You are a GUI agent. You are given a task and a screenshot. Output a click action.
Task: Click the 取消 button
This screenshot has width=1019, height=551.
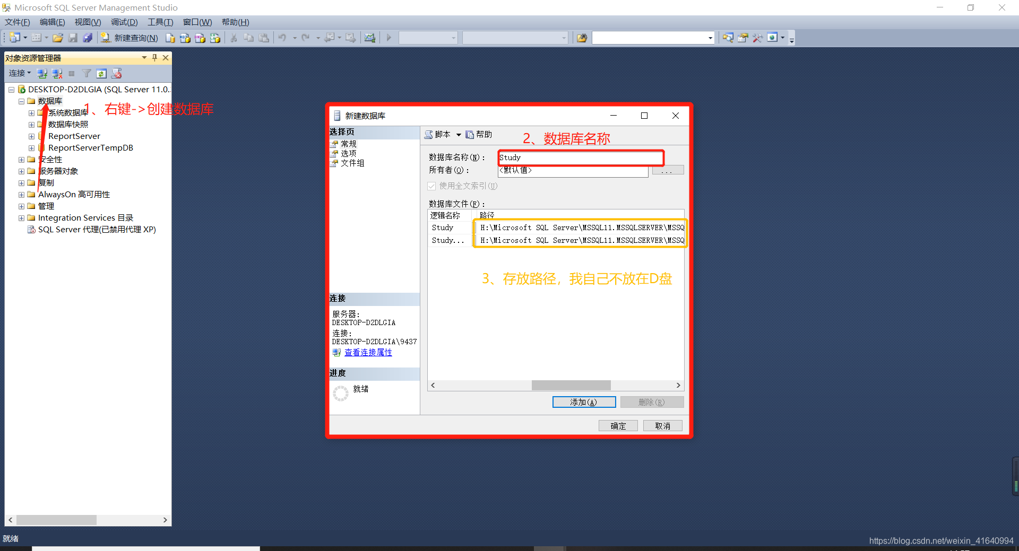[x=663, y=426]
